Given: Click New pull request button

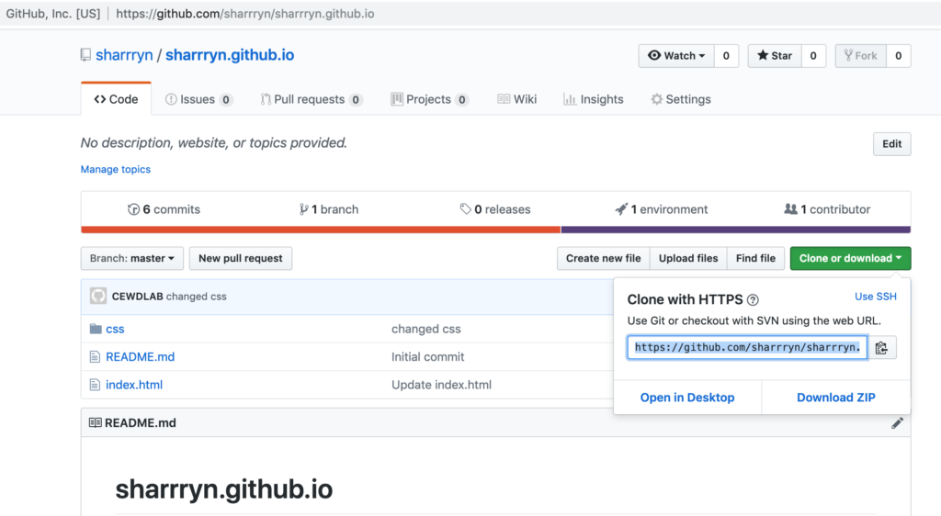Looking at the screenshot, I should click(x=241, y=258).
